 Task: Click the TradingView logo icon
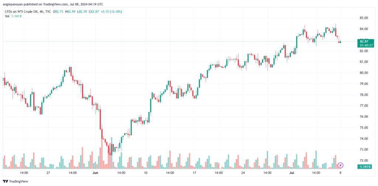[x=5, y=181]
